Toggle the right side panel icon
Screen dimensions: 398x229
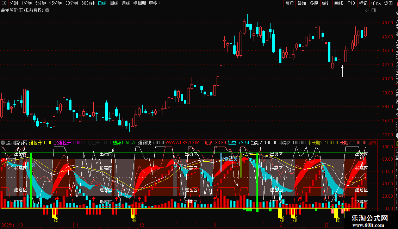click(374, 11)
